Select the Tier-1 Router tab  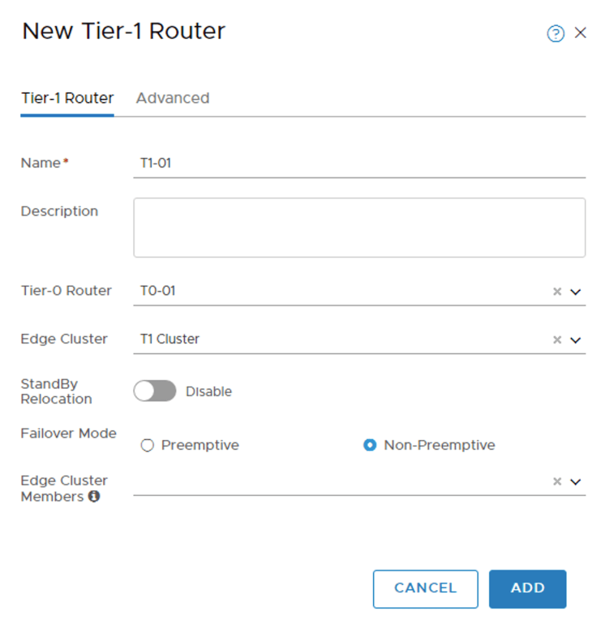(68, 98)
